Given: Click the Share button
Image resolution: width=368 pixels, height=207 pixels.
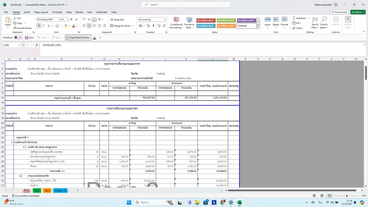Looking at the screenshot, I should pos(358,12).
